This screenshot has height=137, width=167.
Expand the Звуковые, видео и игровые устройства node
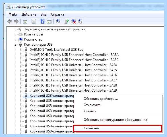(15, 29)
